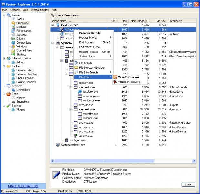Click the Make a DONATION link
The height and width of the screenshot is (194, 200).
point(23,186)
